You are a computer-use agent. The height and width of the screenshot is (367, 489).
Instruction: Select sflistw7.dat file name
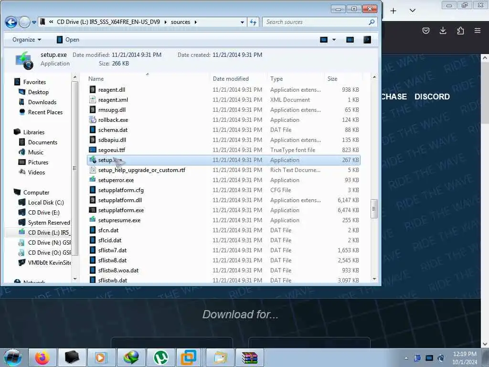point(113,250)
